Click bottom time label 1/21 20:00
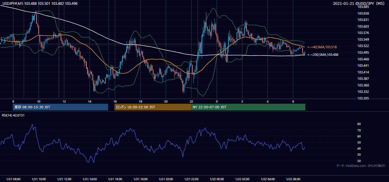The height and width of the screenshot is (182, 389). pyautogui.click(x=166, y=179)
